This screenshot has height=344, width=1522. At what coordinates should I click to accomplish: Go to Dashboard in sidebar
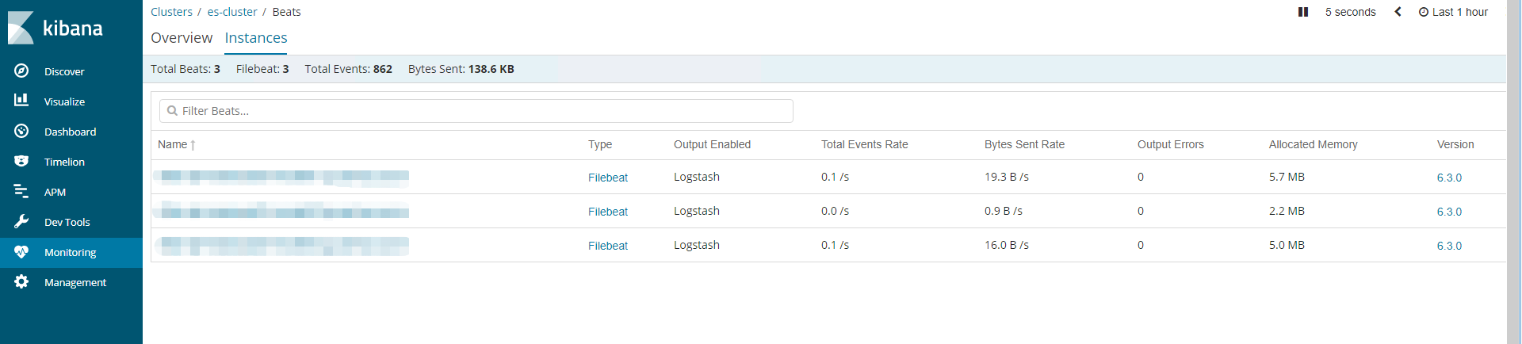tap(70, 132)
